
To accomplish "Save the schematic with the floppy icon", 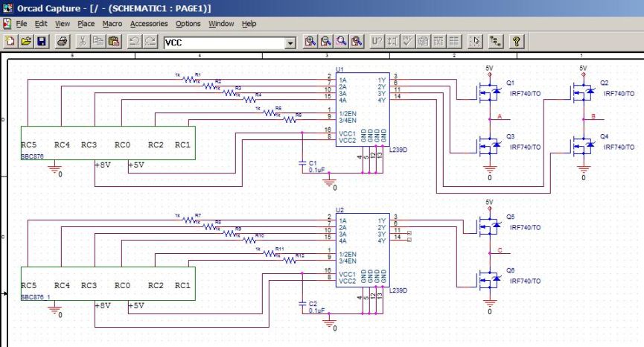I will click(42, 42).
